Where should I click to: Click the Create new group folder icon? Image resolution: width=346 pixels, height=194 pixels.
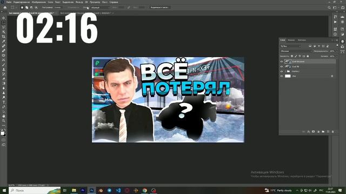click(x=323, y=131)
